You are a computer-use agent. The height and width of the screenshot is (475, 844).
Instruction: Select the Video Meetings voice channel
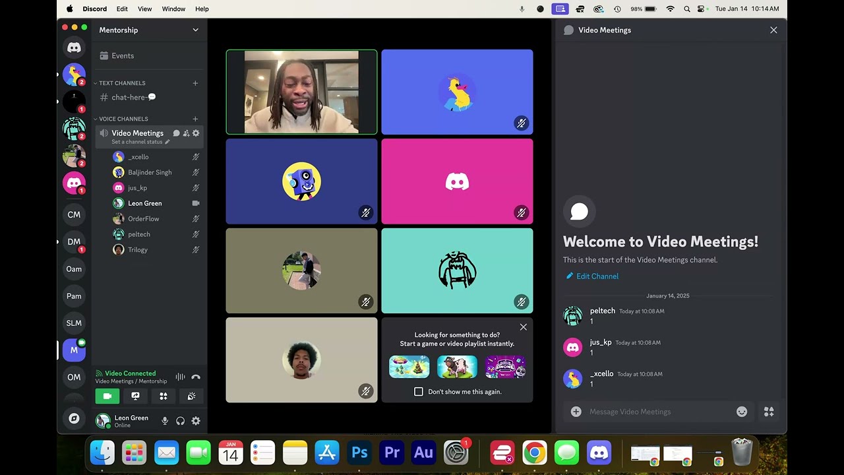(137, 133)
